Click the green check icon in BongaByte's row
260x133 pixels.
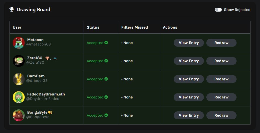point(106,115)
